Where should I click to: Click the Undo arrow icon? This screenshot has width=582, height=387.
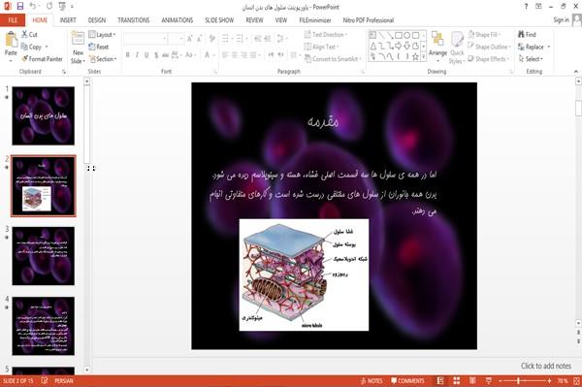[33, 6]
